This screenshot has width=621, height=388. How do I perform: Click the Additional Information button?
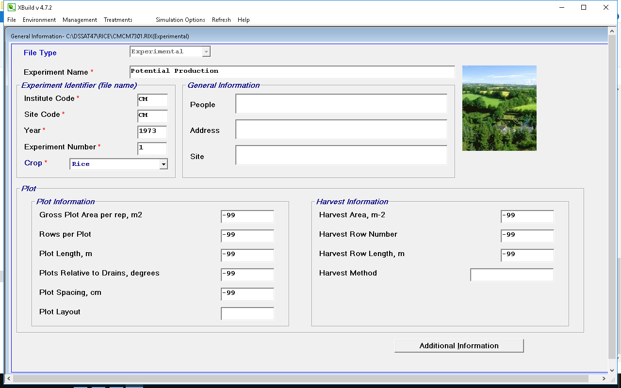point(459,346)
